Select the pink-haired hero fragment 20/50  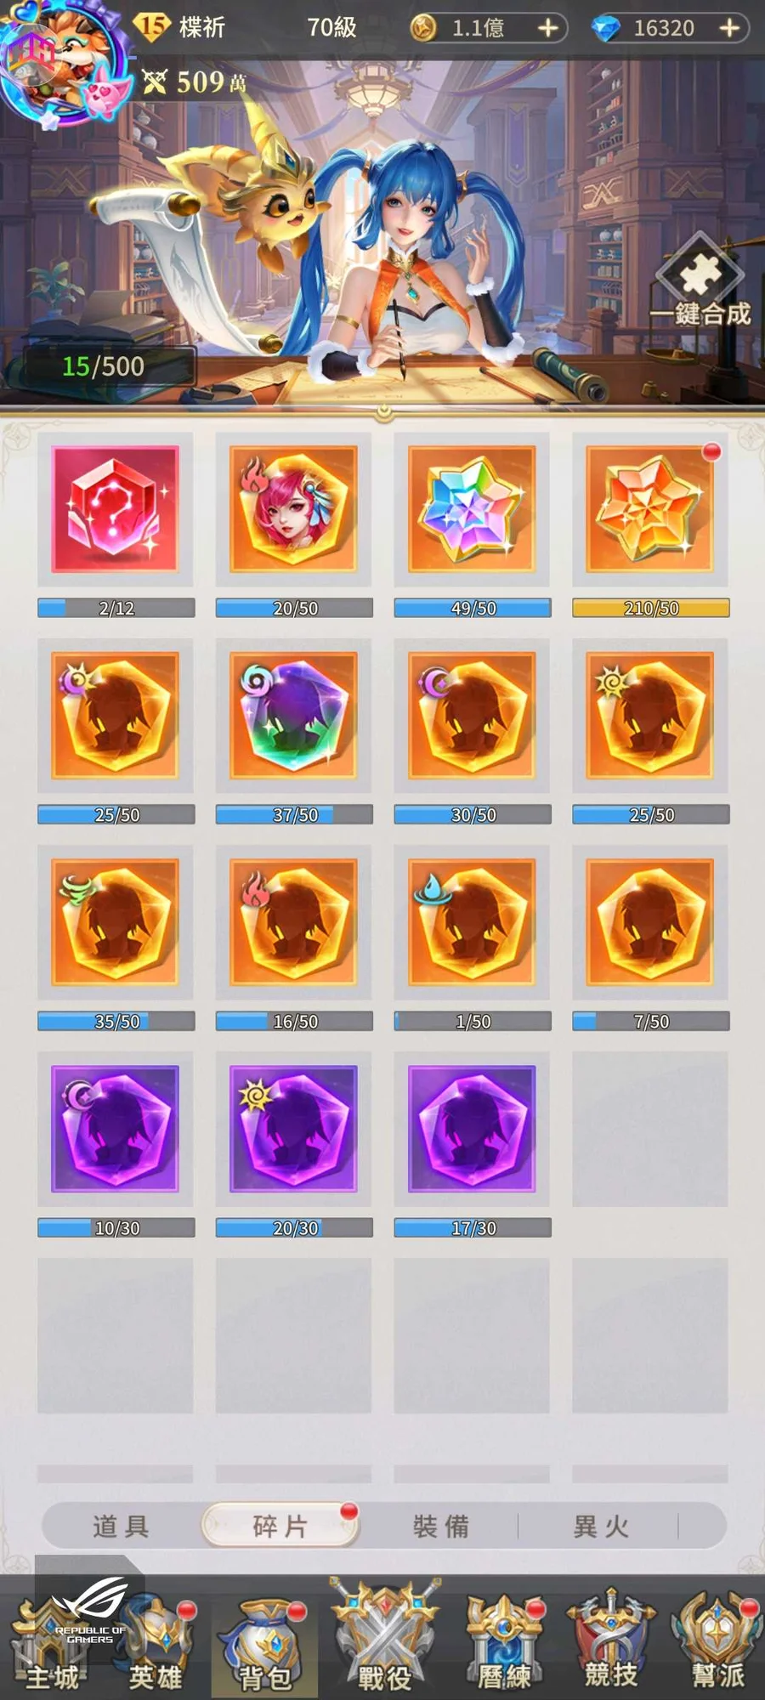point(294,508)
